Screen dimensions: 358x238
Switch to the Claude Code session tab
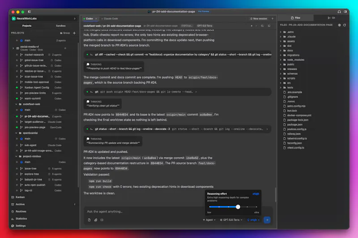pos(110,19)
